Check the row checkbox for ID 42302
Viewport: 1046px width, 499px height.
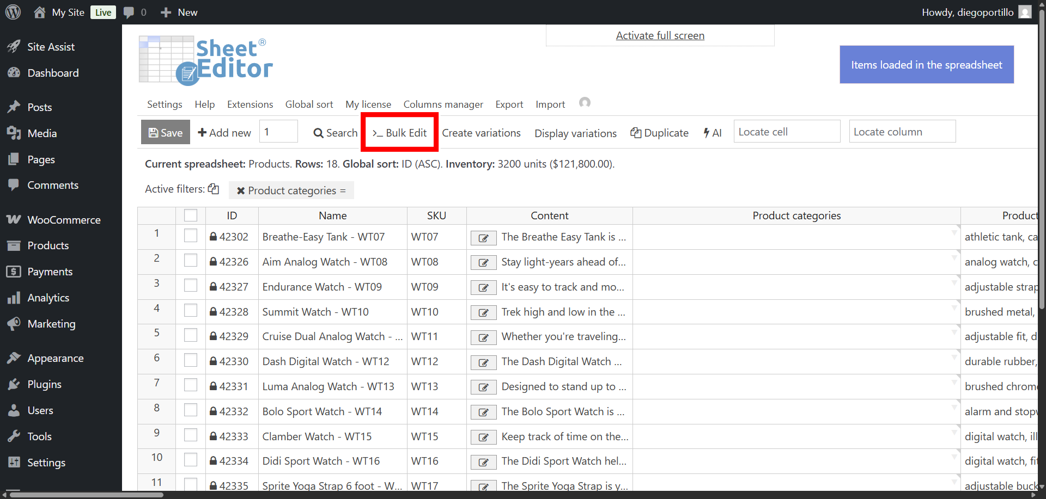(x=191, y=236)
